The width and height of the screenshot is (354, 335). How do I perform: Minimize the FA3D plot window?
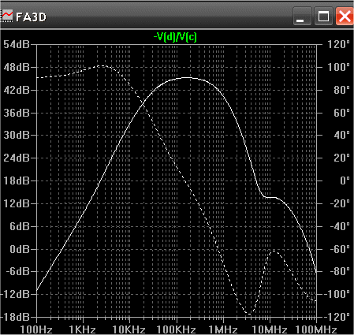[302, 17]
